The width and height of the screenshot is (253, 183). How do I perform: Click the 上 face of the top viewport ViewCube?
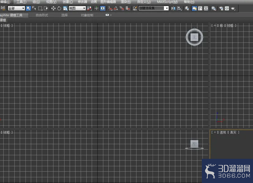[194, 37]
